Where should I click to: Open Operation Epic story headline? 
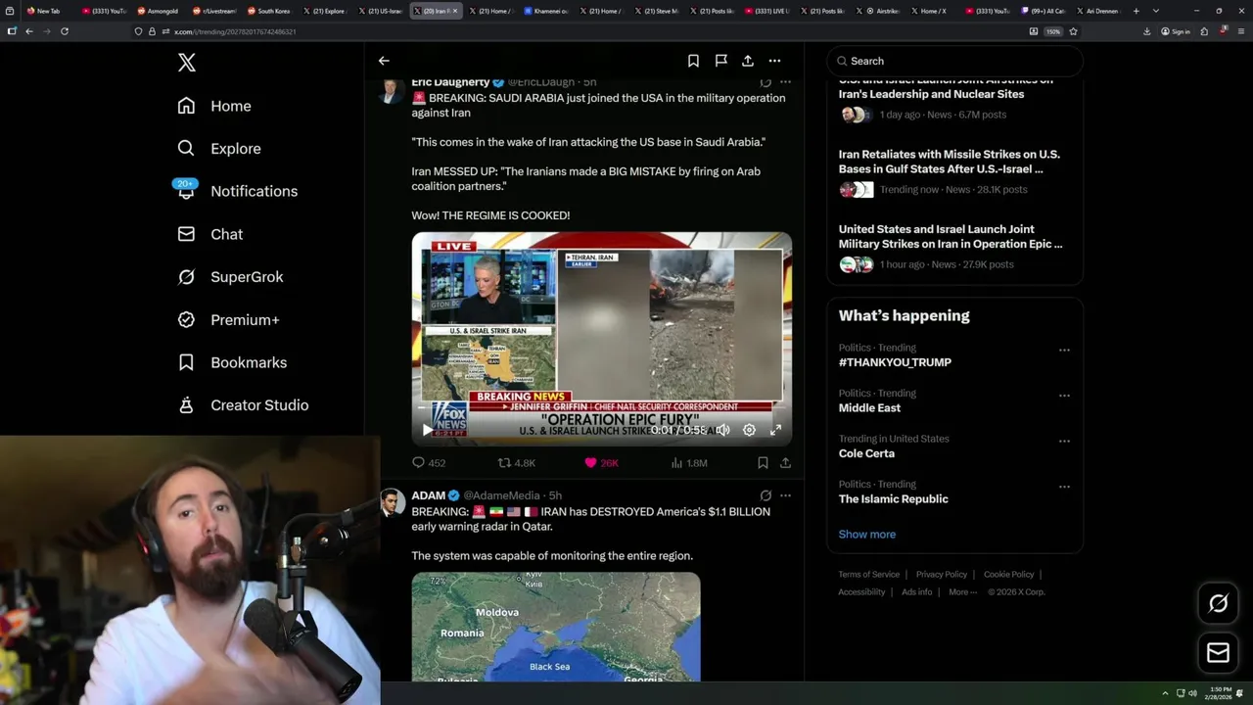[x=951, y=236]
